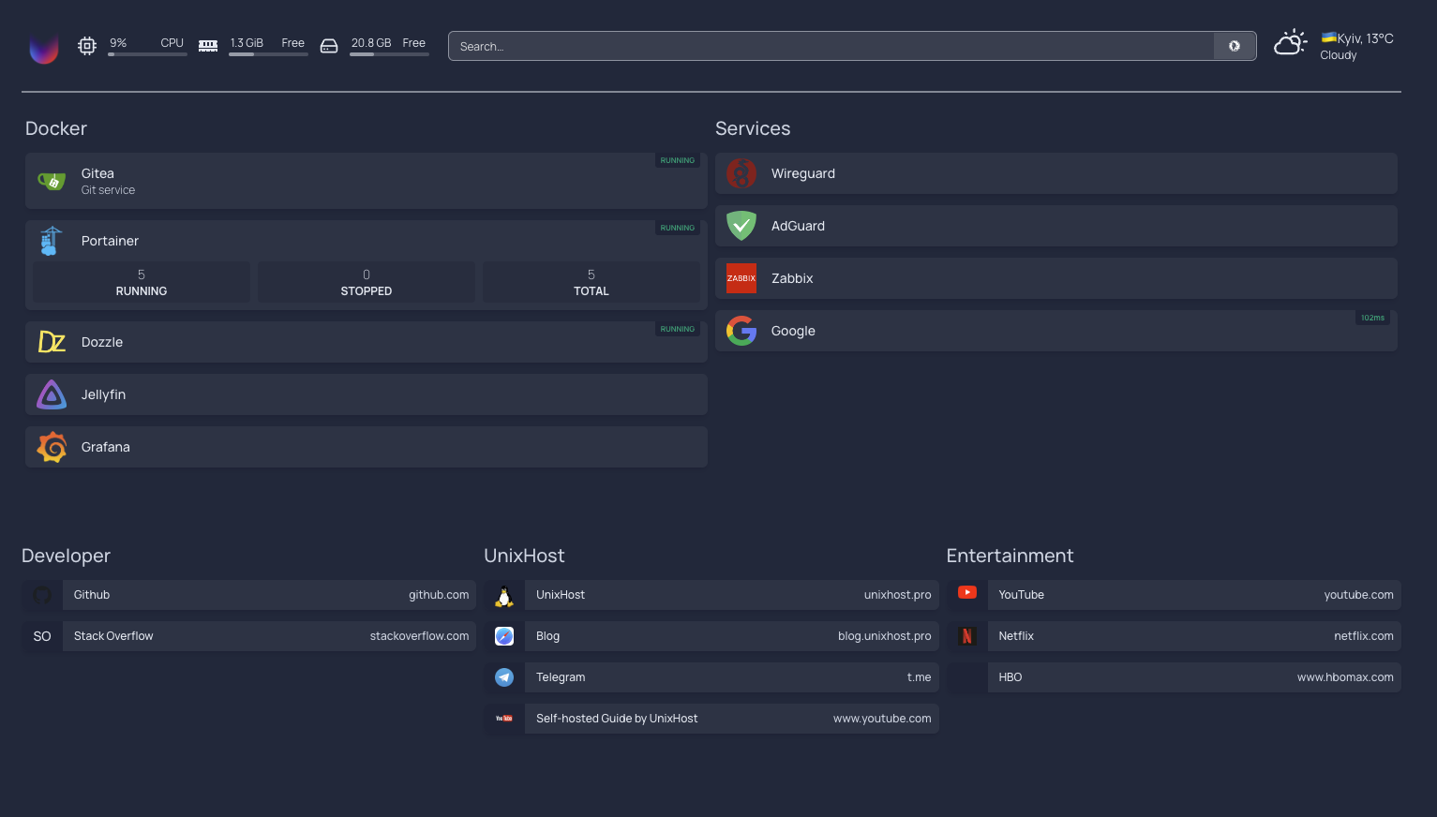Click the Dozzle logo icon
Screen dimensions: 1437x817
click(x=52, y=342)
